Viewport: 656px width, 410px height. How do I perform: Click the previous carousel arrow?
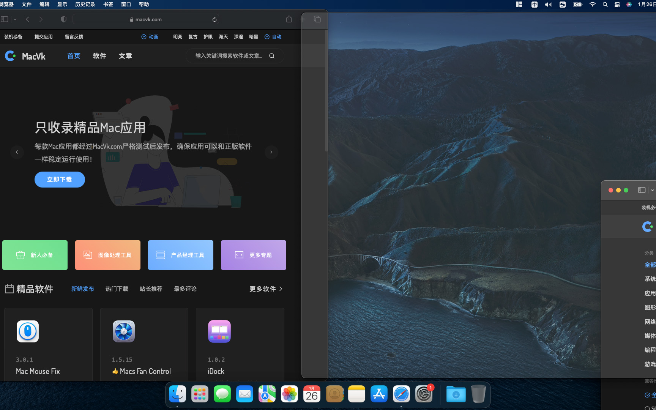pyautogui.click(x=17, y=152)
